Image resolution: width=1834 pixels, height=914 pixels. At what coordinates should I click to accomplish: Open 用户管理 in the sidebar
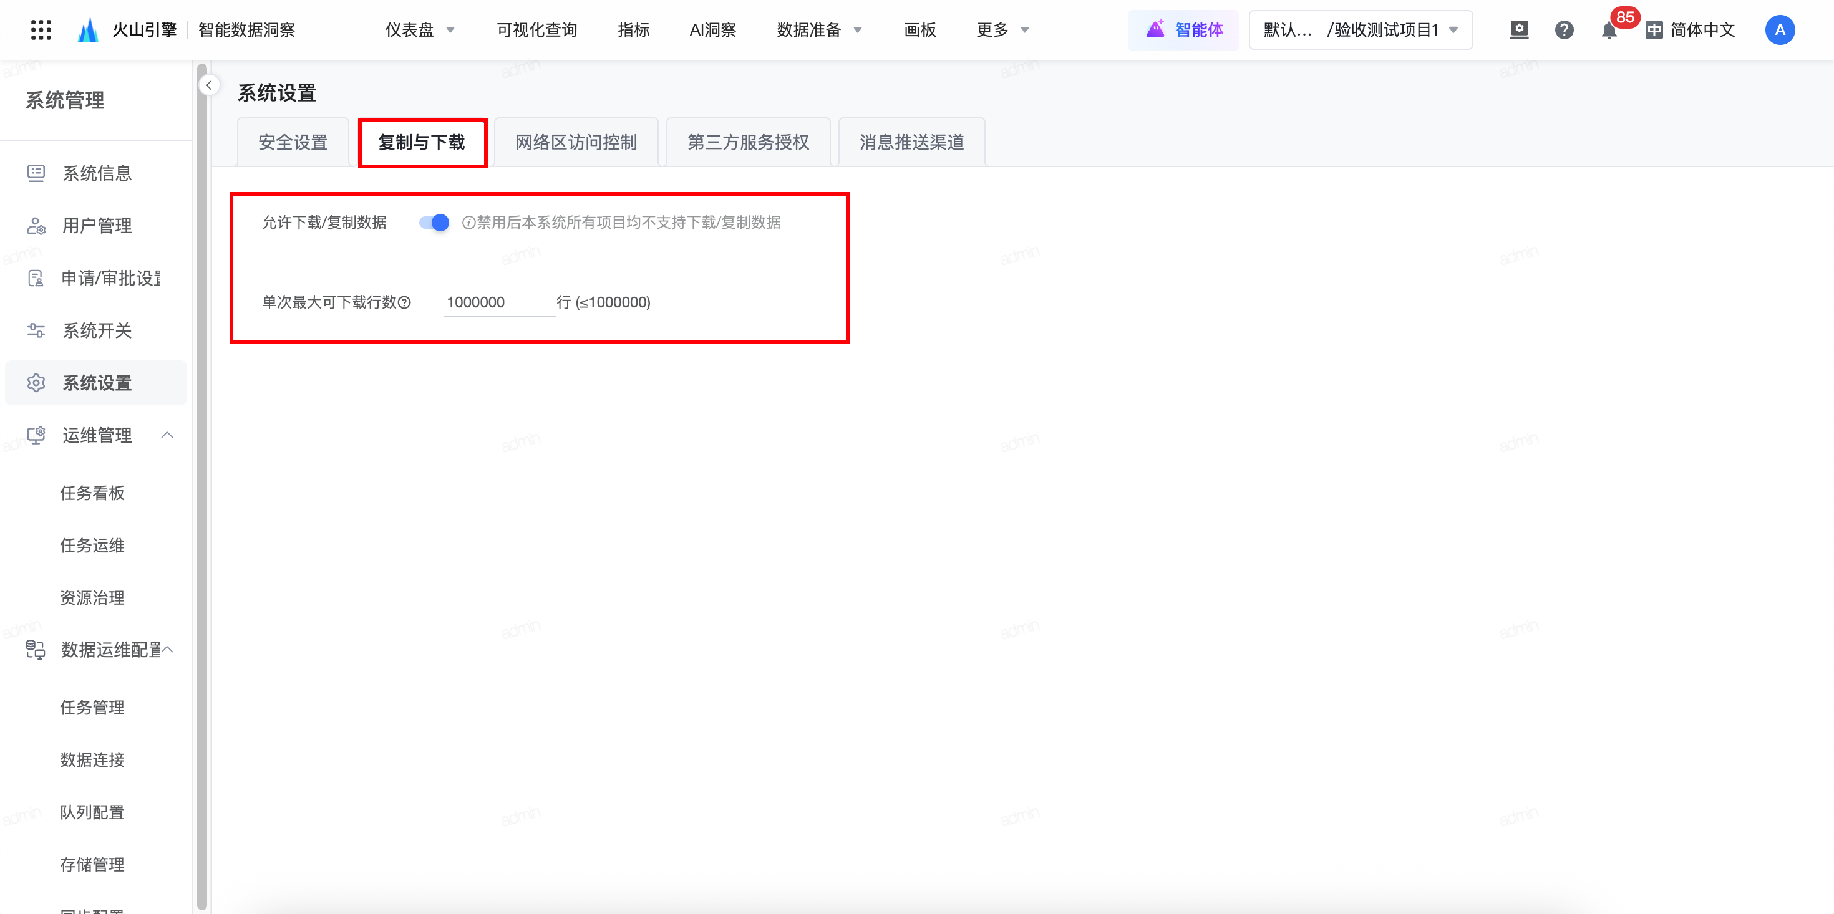[x=97, y=226]
